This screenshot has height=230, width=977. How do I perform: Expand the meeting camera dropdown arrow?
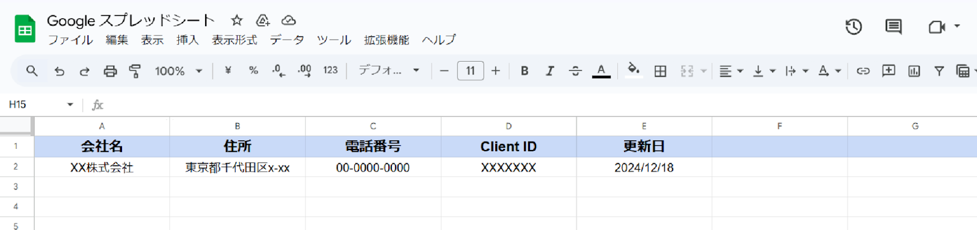point(957,26)
